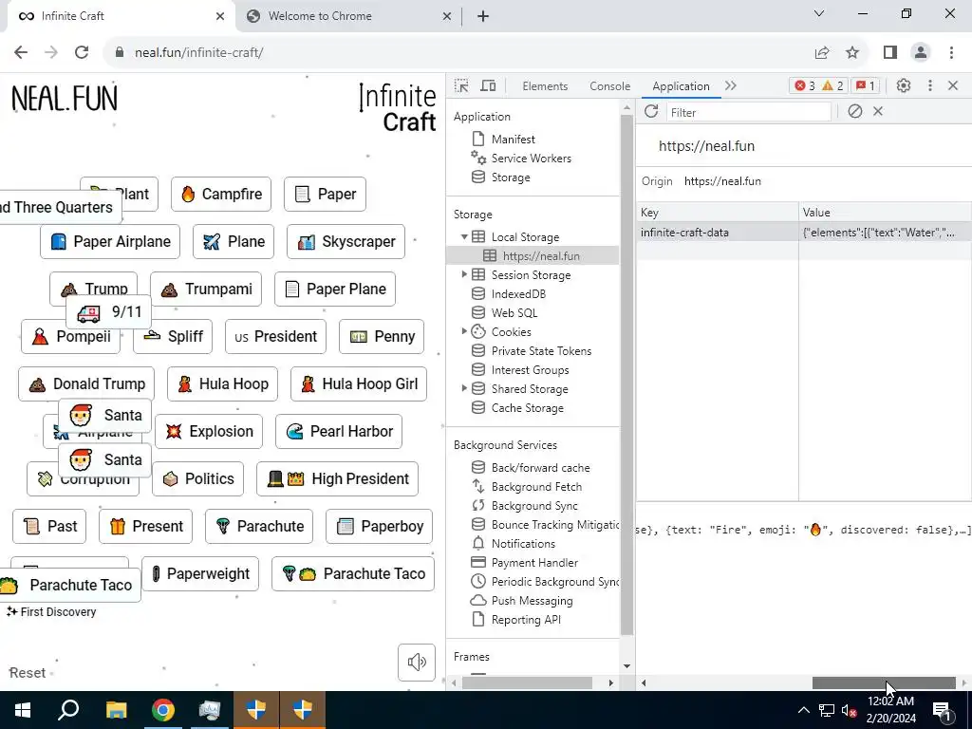Screen dimensions: 972x729
Task: Click the clear all storage icon
Action: coord(855,112)
